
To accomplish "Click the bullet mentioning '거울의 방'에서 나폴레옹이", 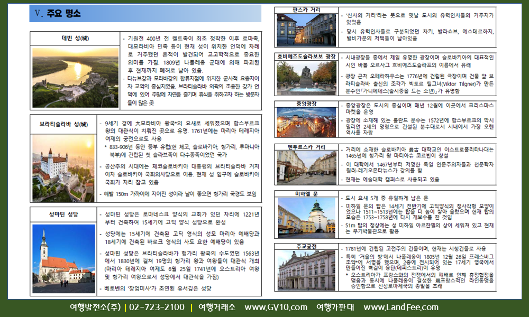I will point(417,263).
